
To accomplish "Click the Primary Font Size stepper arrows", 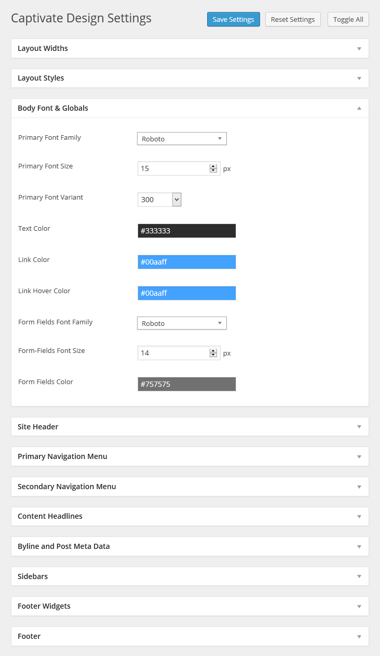I will (213, 168).
